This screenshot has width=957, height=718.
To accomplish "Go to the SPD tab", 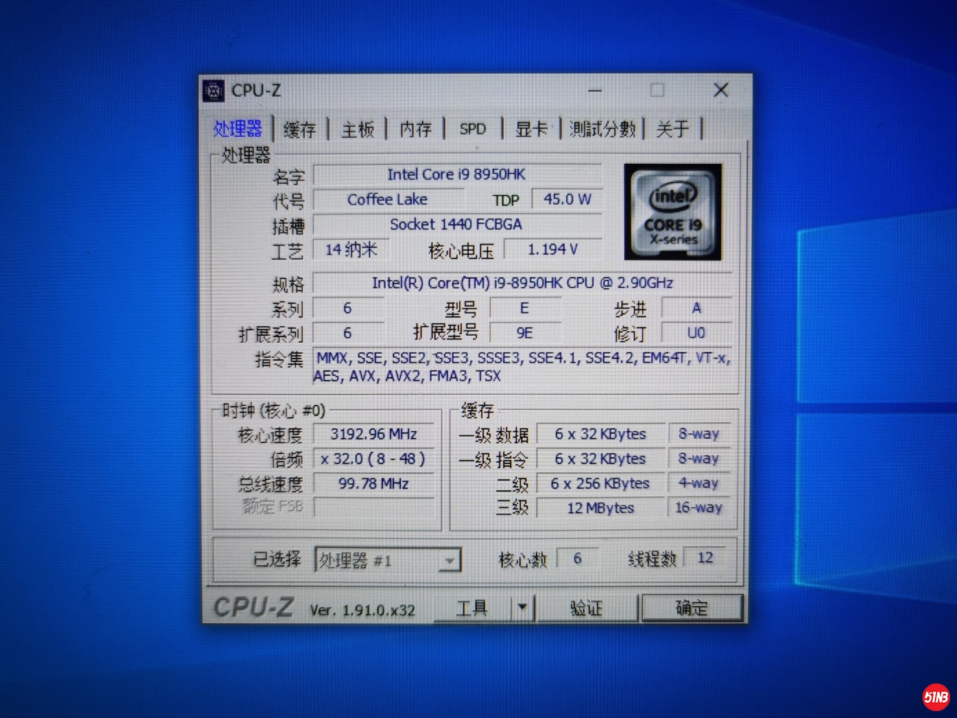I will [473, 129].
